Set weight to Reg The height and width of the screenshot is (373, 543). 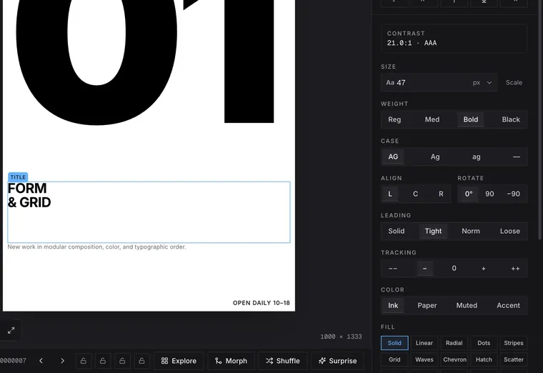pos(394,119)
